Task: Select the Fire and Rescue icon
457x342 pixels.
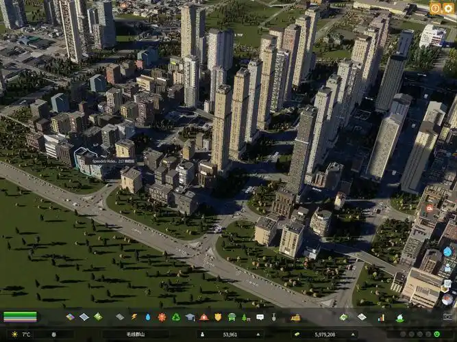Action: (x=203, y=317)
